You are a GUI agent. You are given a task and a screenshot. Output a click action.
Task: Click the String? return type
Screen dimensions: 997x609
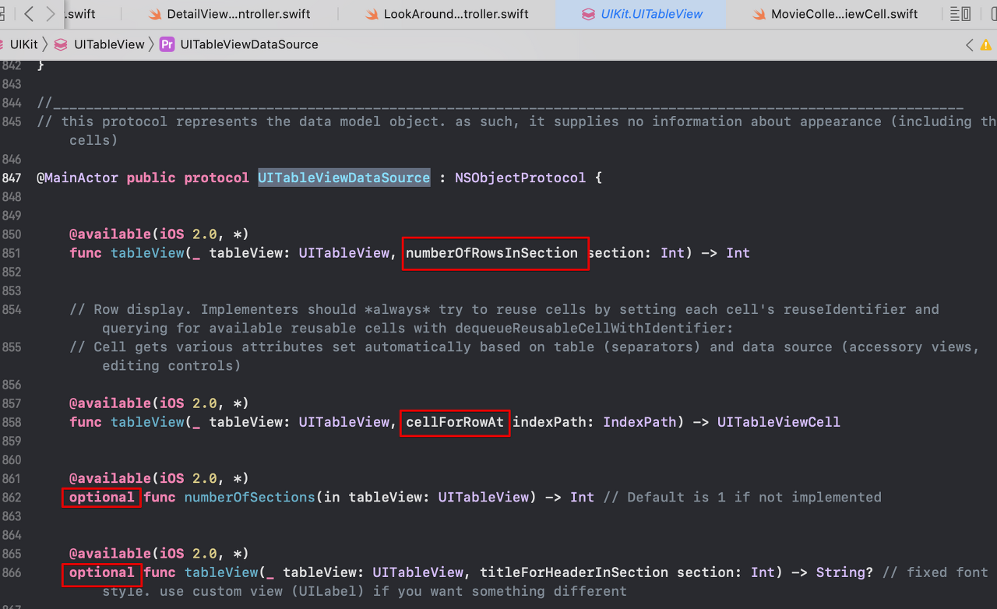click(x=845, y=572)
